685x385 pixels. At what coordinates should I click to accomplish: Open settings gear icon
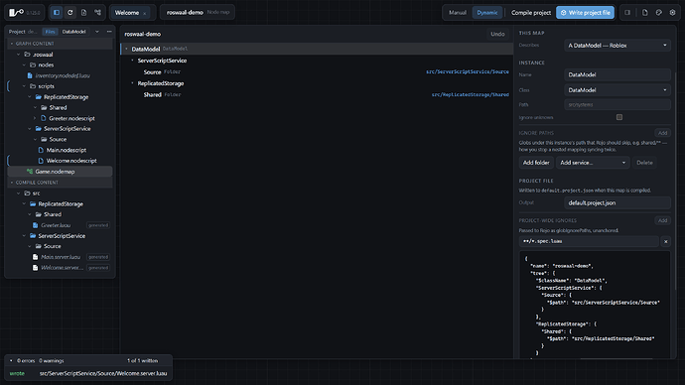point(673,12)
